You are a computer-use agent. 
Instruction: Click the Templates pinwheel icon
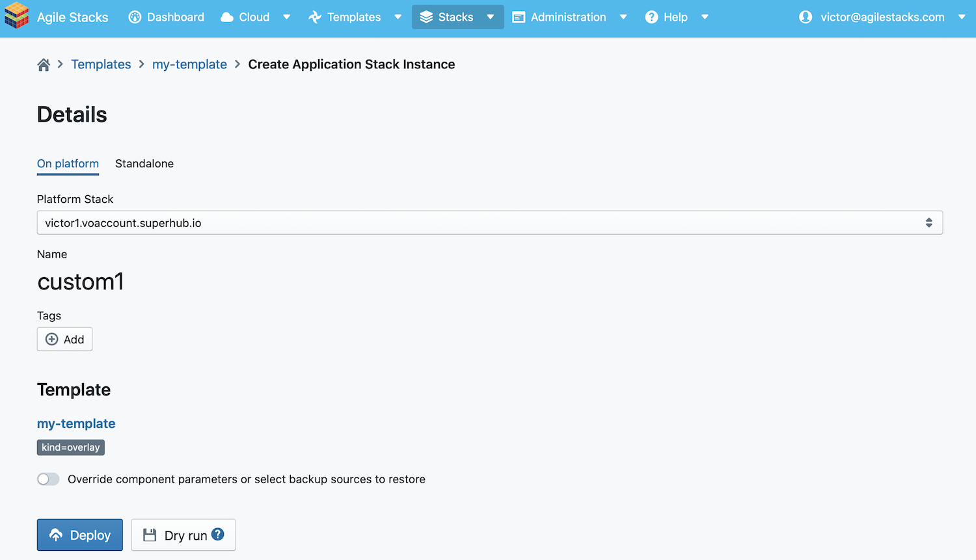coord(315,17)
